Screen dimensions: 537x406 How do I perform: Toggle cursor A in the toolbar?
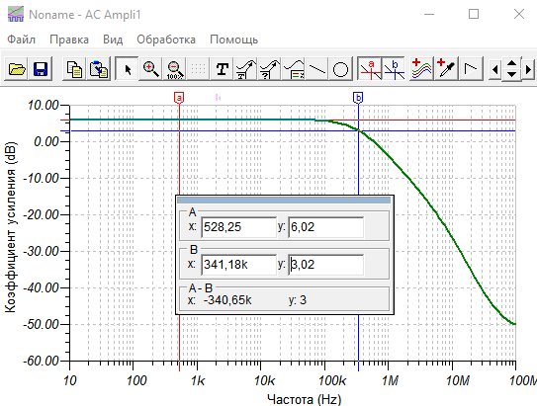370,69
